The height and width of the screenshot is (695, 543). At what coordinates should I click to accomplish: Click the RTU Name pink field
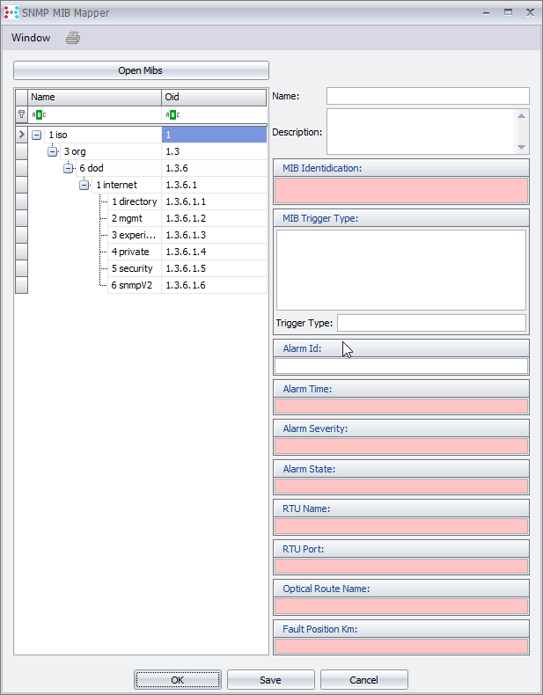[401, 526]
